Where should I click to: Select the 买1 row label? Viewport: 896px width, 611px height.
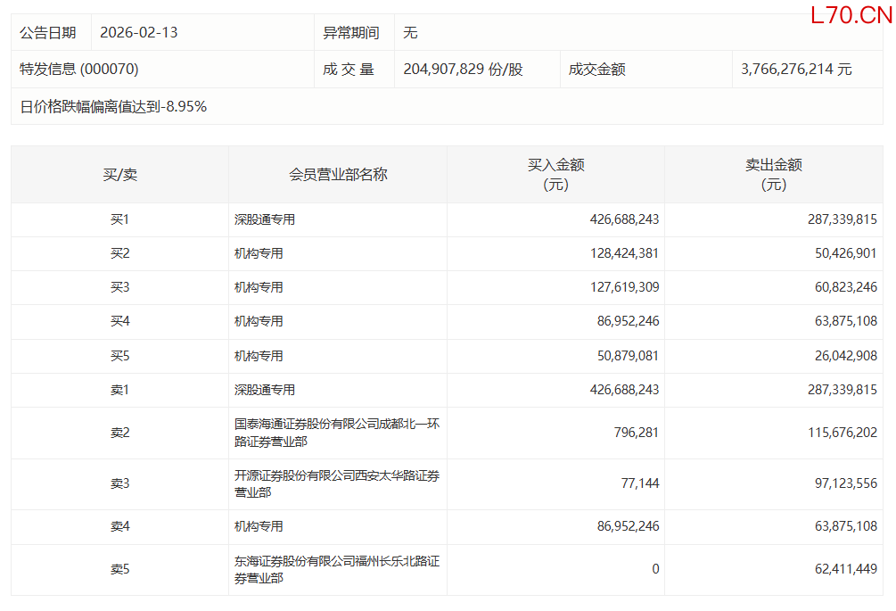point(119,219)
